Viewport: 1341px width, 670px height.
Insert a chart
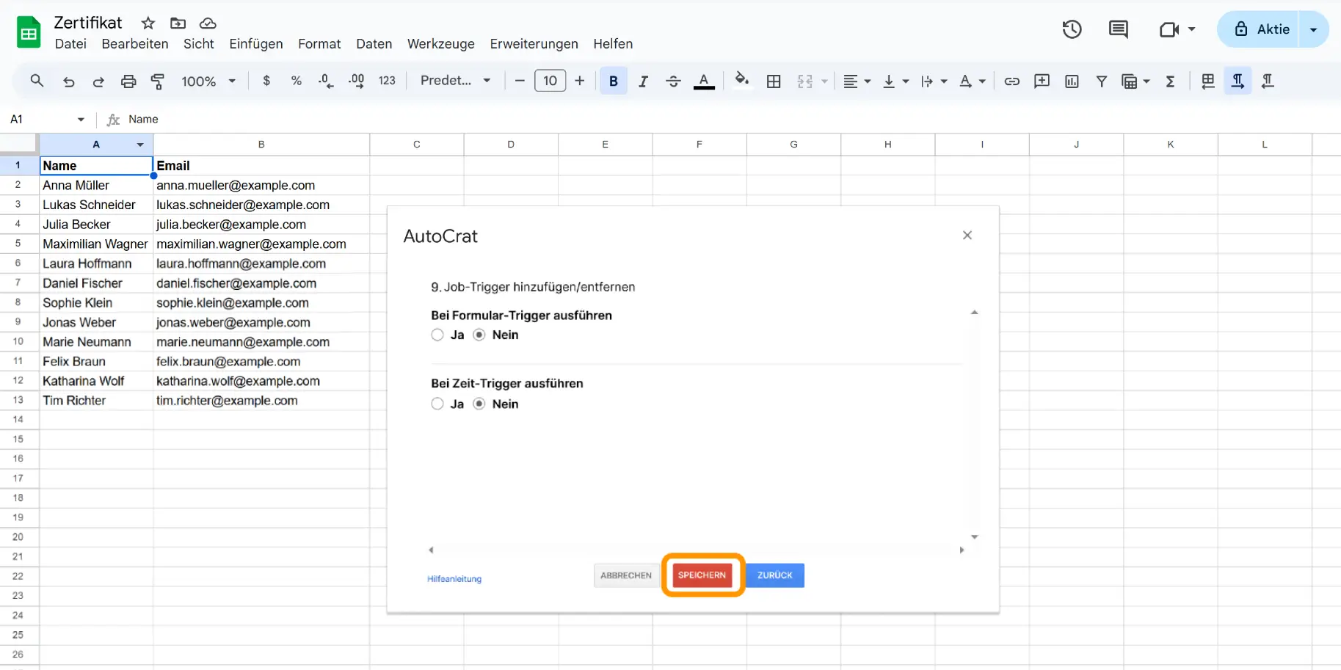tap(1072, 81)
